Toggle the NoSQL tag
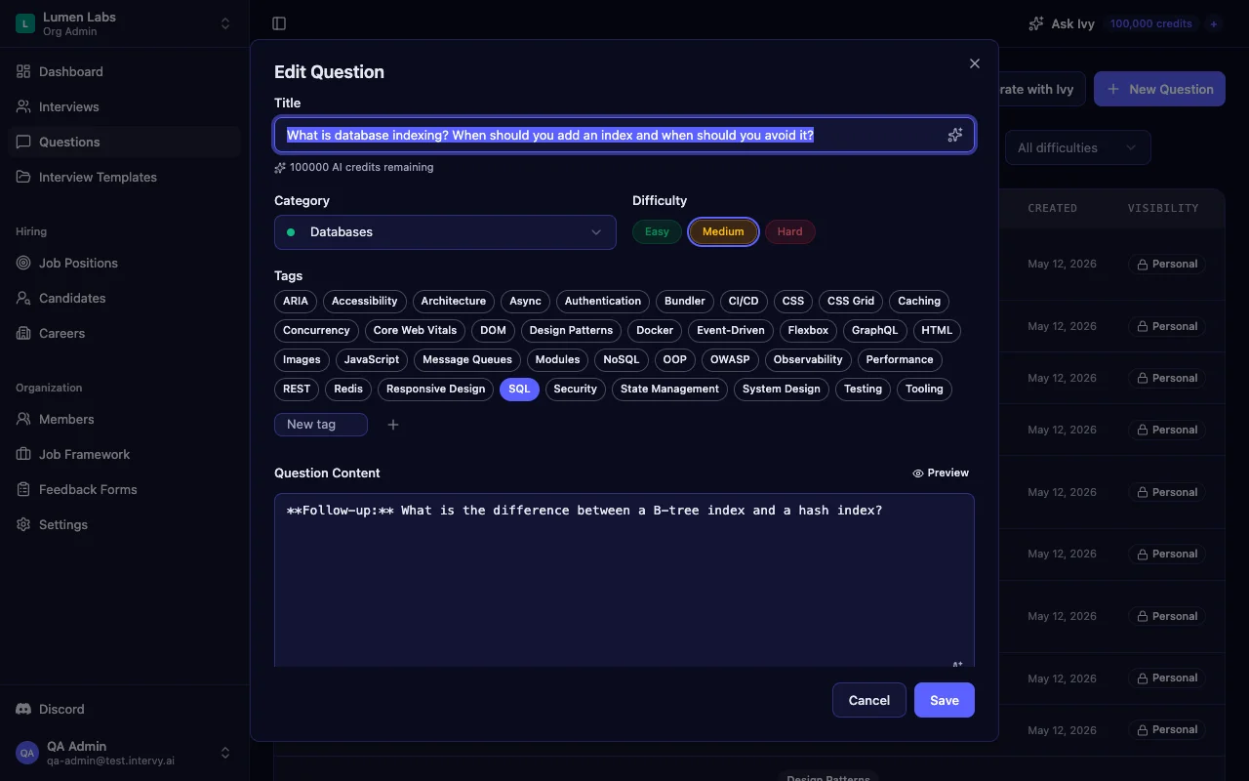This screenshot has width=1249, height=781. pos(621,359)
